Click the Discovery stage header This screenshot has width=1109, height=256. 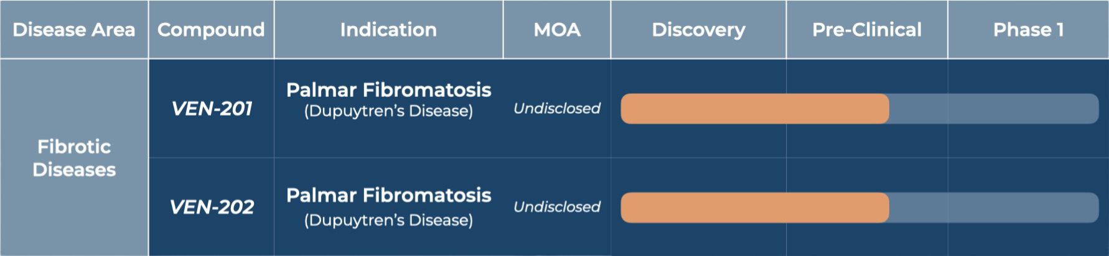[698, 30]
